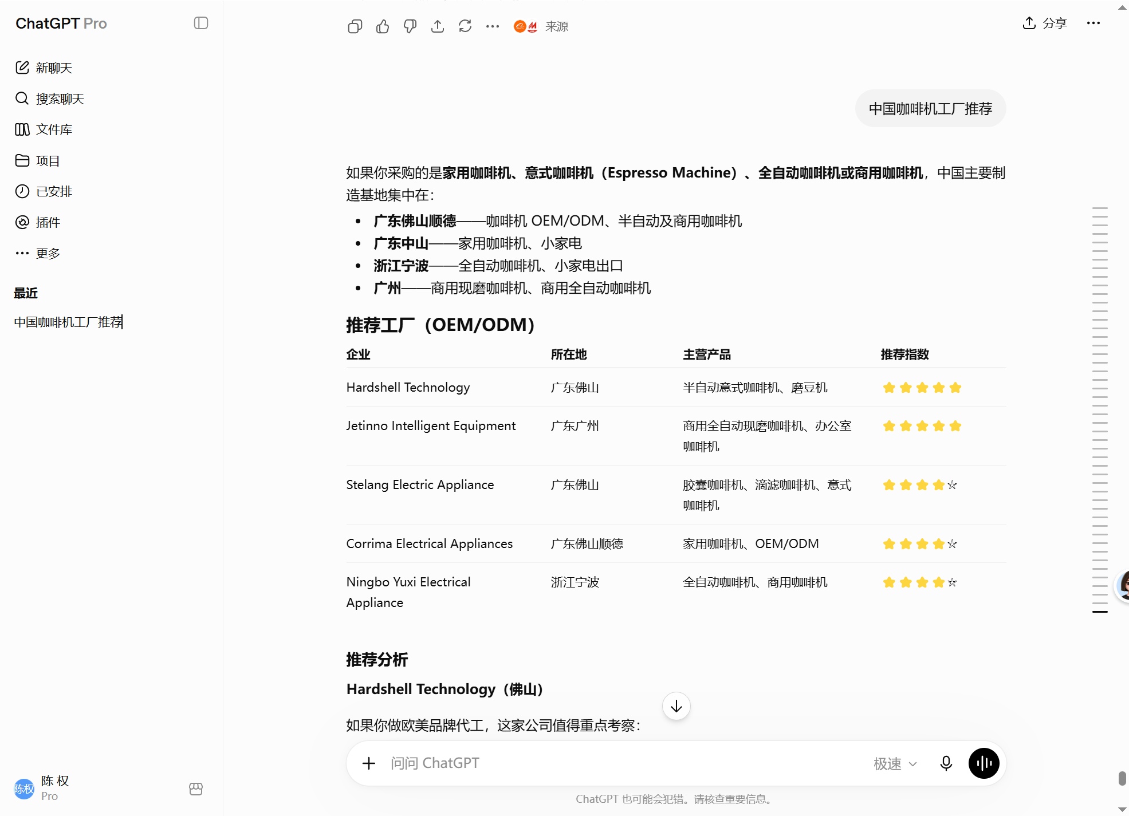The height and width of the screenshot is (816, 1129).
Task: Click the scroll up arrow
Action: coord(1122,7)
